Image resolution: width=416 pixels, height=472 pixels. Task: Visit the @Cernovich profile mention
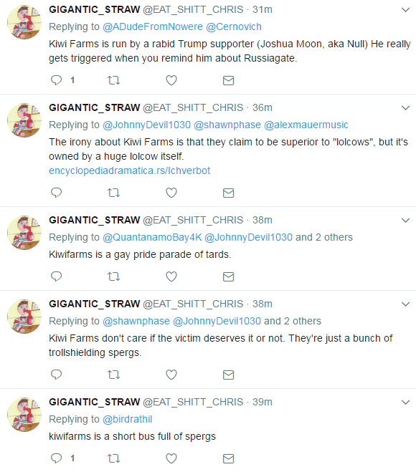234,27
